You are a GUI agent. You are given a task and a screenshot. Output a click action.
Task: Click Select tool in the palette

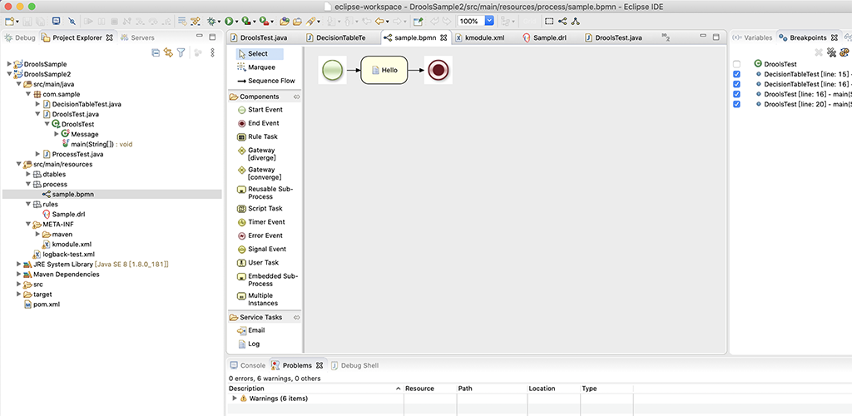[x=260, y=54]
